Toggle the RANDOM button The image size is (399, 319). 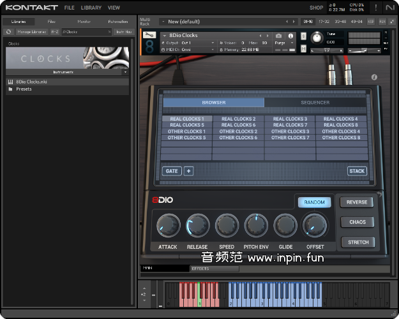(x=314, y=202)
